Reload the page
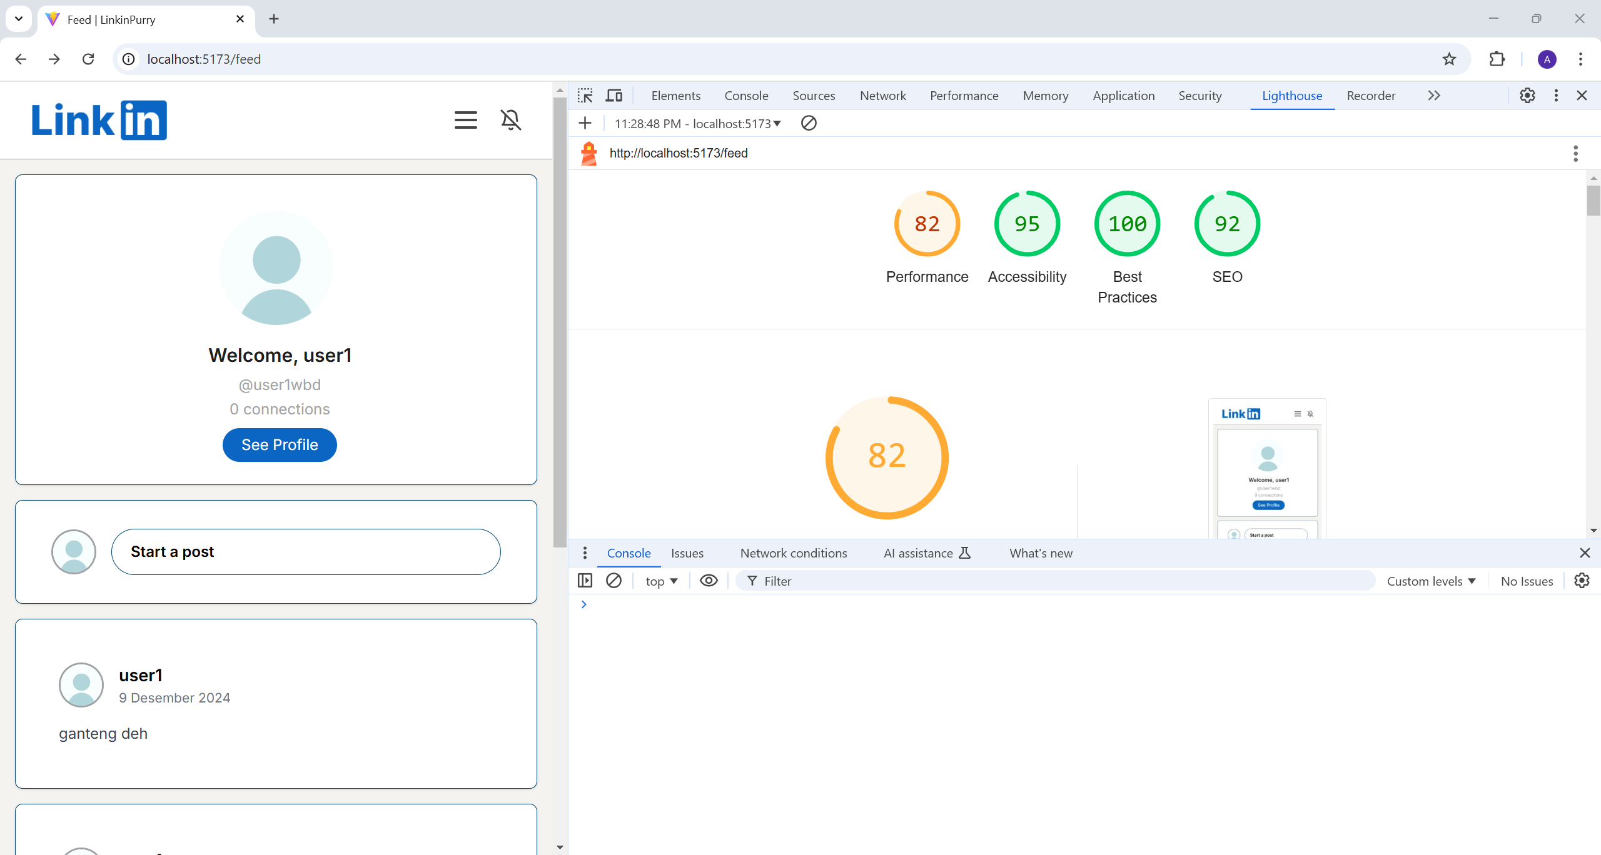1601x855 pixels. coord(88,59)
